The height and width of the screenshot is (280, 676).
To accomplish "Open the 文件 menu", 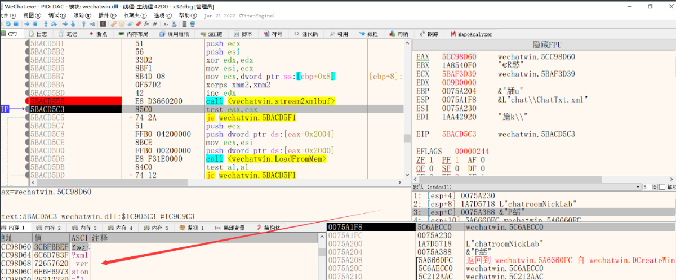I will pyautogui.click(x=8, y=16).
